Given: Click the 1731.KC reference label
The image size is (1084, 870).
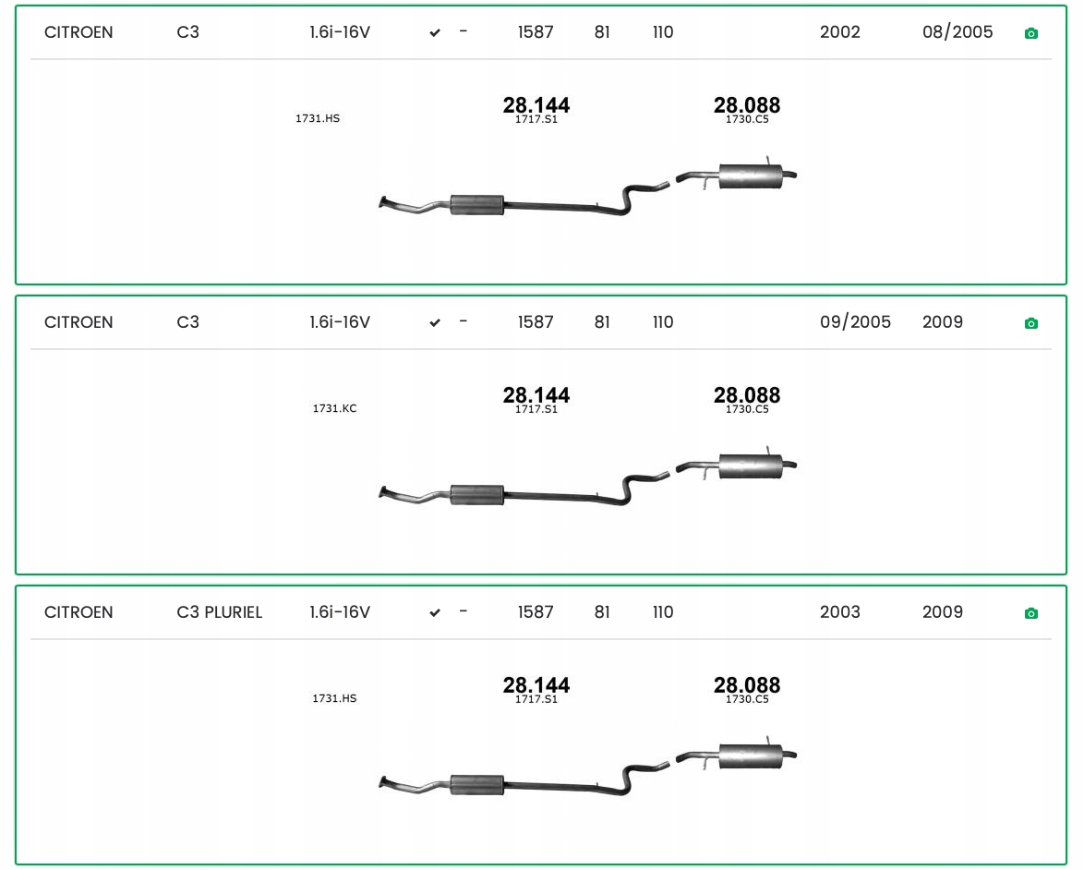Looking at the screenshot, I should coord(334,408).
